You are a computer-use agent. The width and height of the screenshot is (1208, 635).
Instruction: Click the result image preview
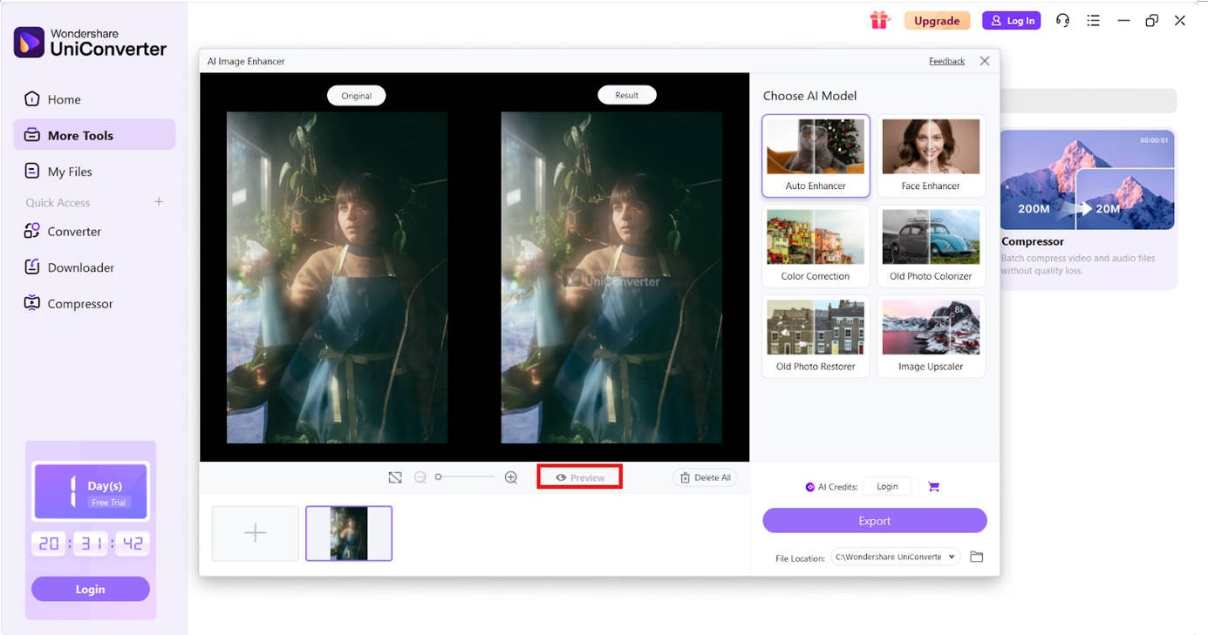pyautogui.click(x=611, y=277)
